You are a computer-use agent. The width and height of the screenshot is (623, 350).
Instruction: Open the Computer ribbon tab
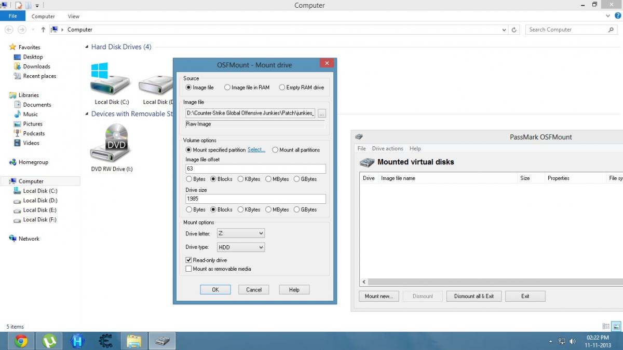(43, 16)
